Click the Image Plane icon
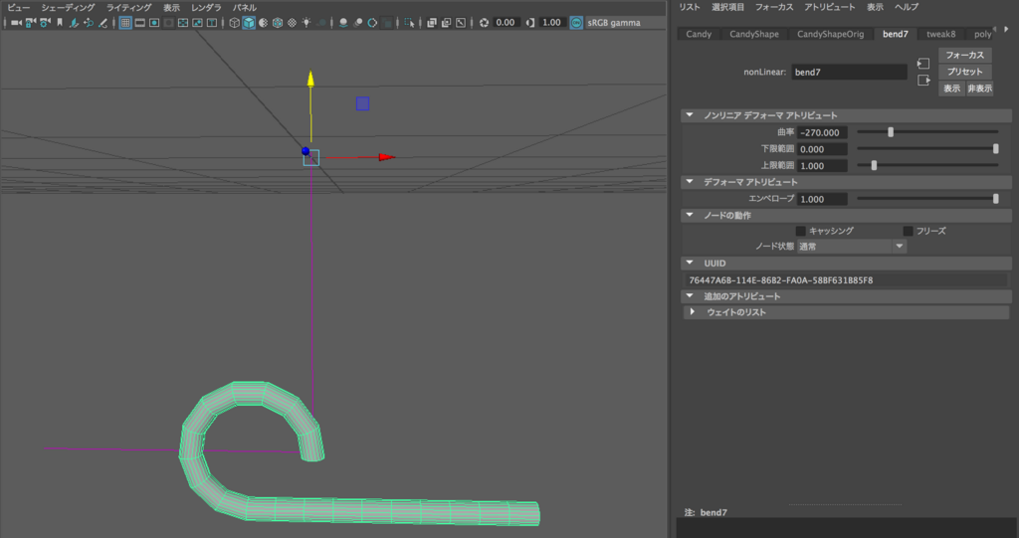The image size is (1019, 538). [x=74, y=23]
